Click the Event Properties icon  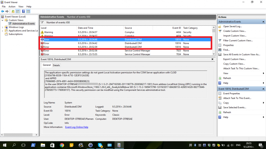coord(220,93)
